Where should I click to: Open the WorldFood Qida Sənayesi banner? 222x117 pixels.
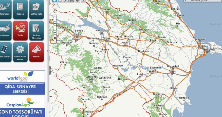[x=22, y=82]
